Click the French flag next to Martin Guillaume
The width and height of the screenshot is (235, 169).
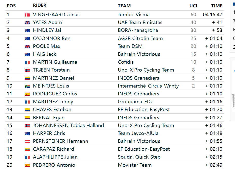(x=27, y=62)
